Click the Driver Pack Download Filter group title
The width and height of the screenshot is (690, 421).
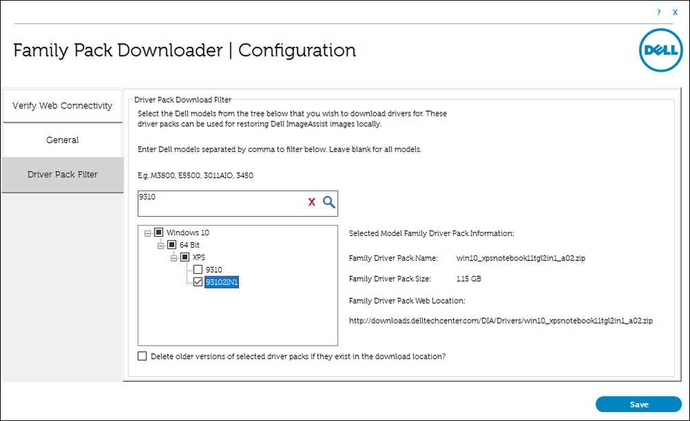[182, 100]
